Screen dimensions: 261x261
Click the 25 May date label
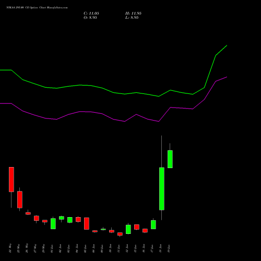[x=18, y=248]
